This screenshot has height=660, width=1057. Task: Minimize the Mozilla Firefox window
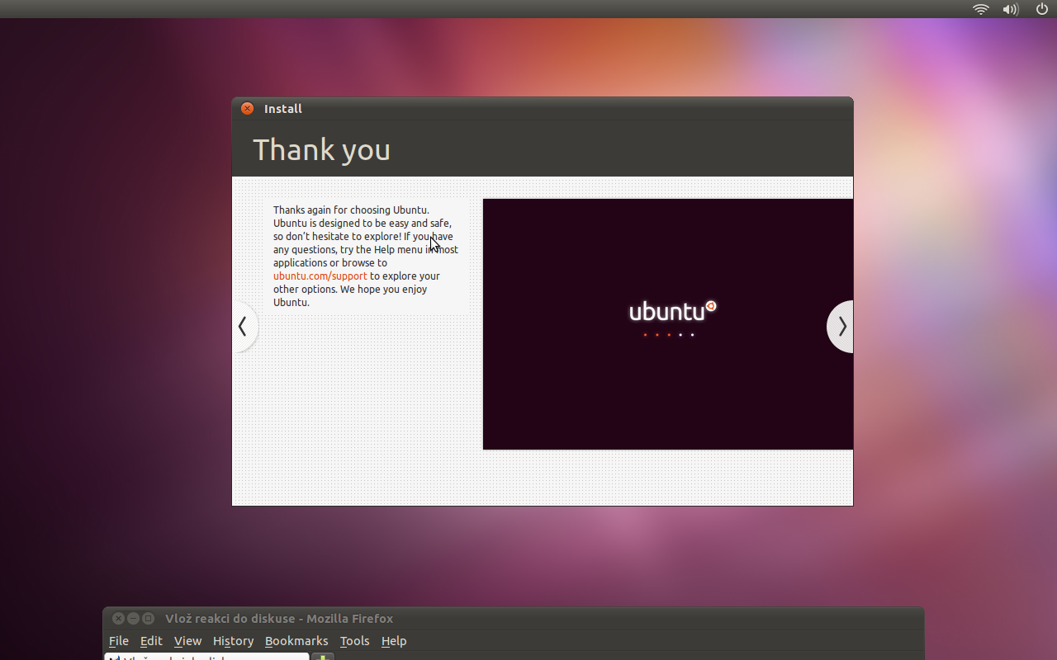pos(133,618)
